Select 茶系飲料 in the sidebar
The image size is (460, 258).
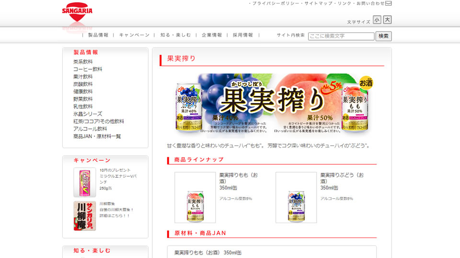(83, 62)
